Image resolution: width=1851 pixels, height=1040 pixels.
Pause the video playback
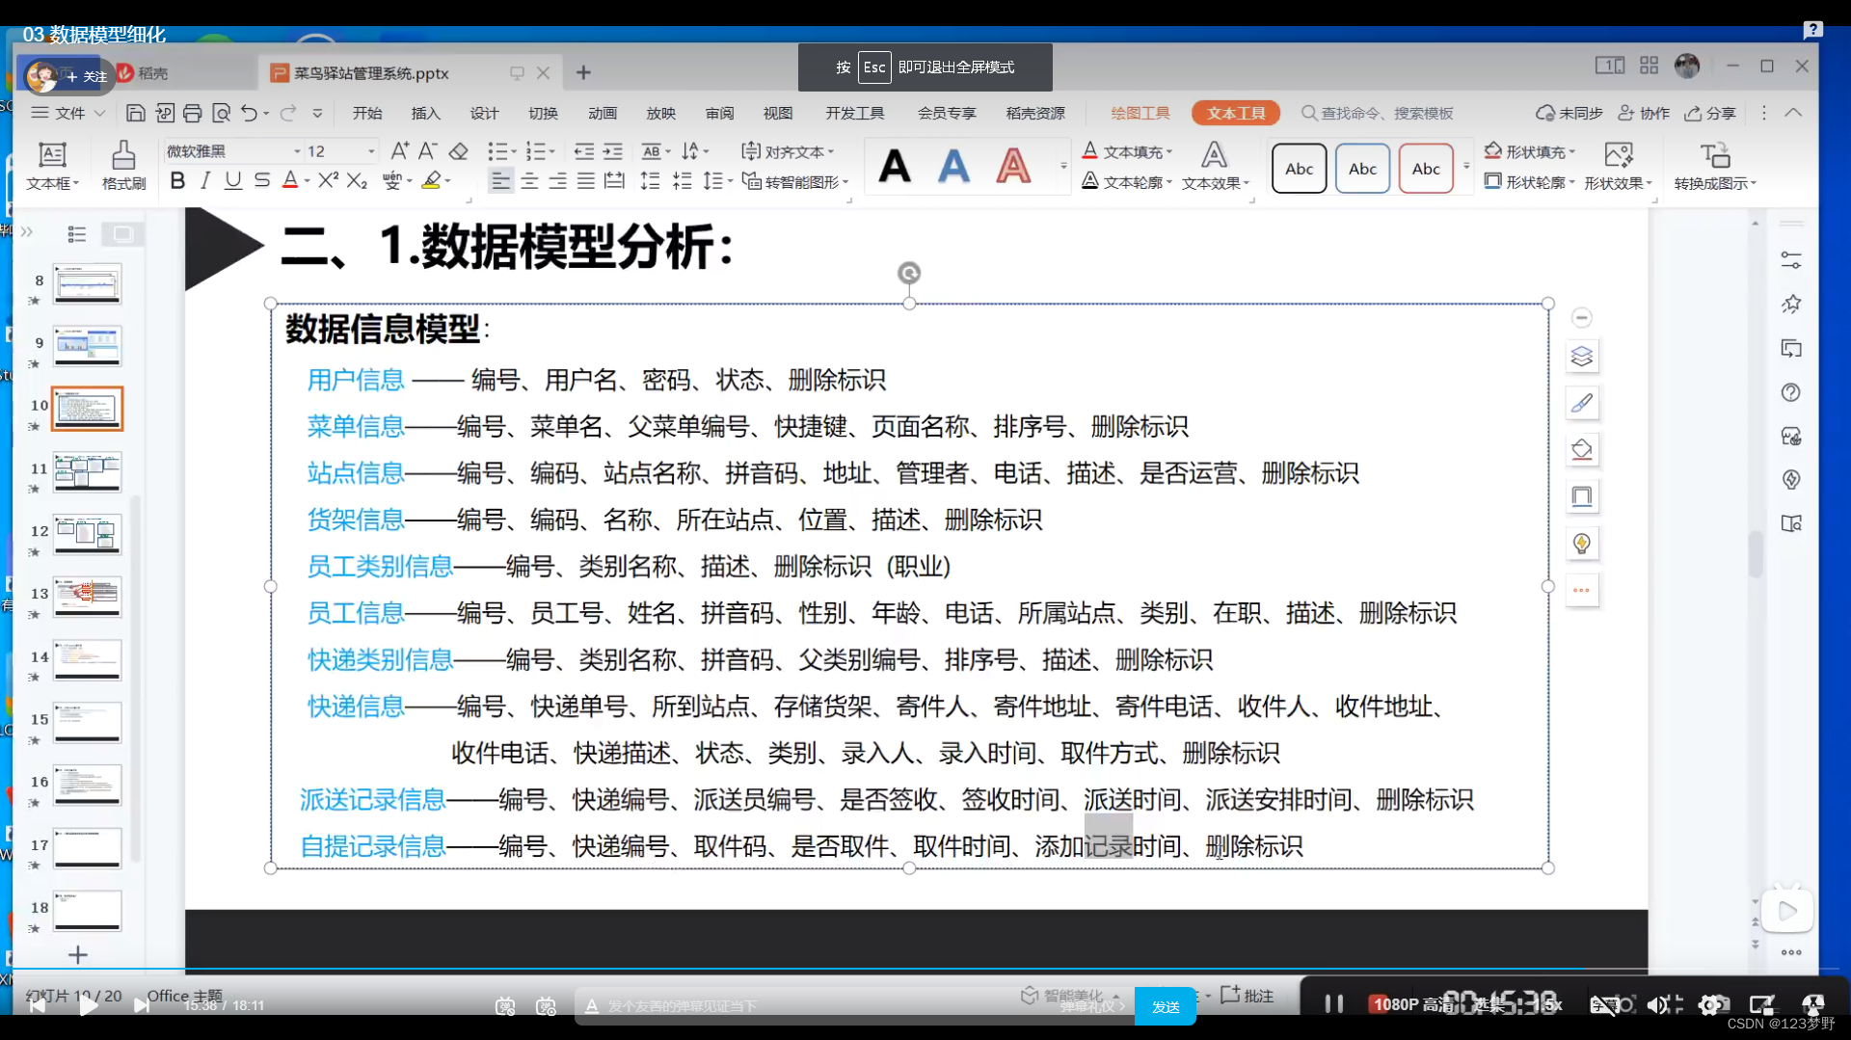1334,1004
